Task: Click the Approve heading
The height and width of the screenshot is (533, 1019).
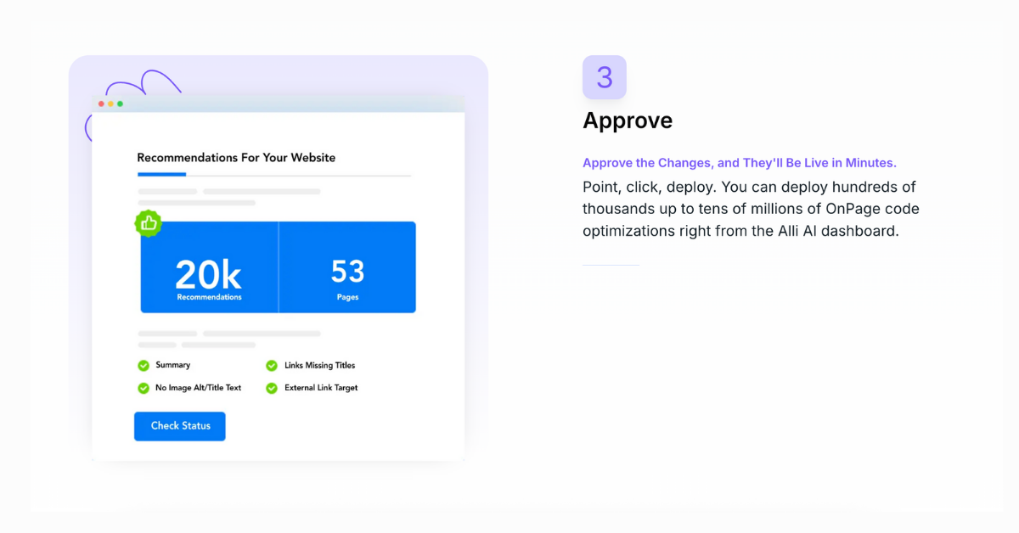Action: pos(627,121)
